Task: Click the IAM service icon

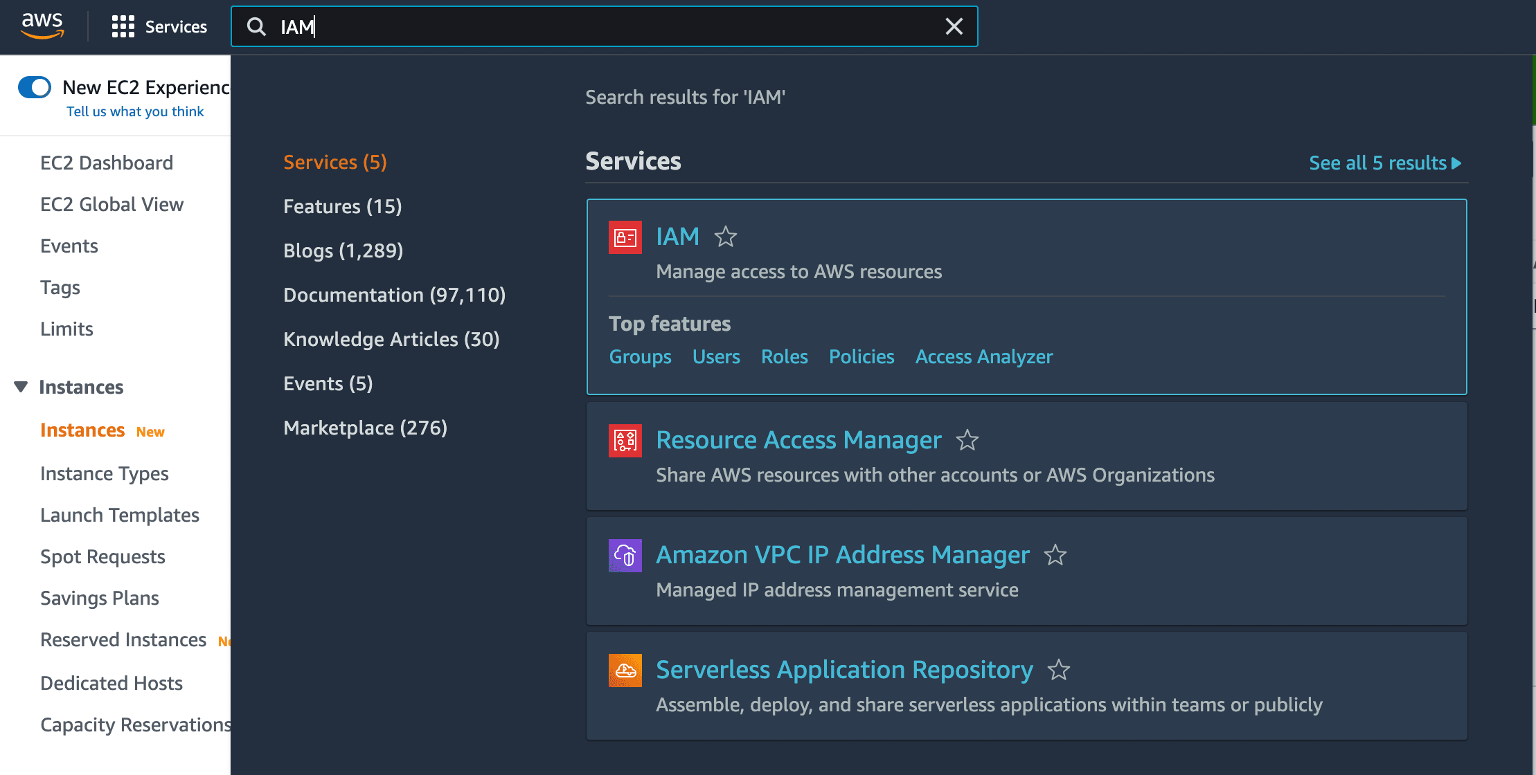Action: click(x=625, y=237)
